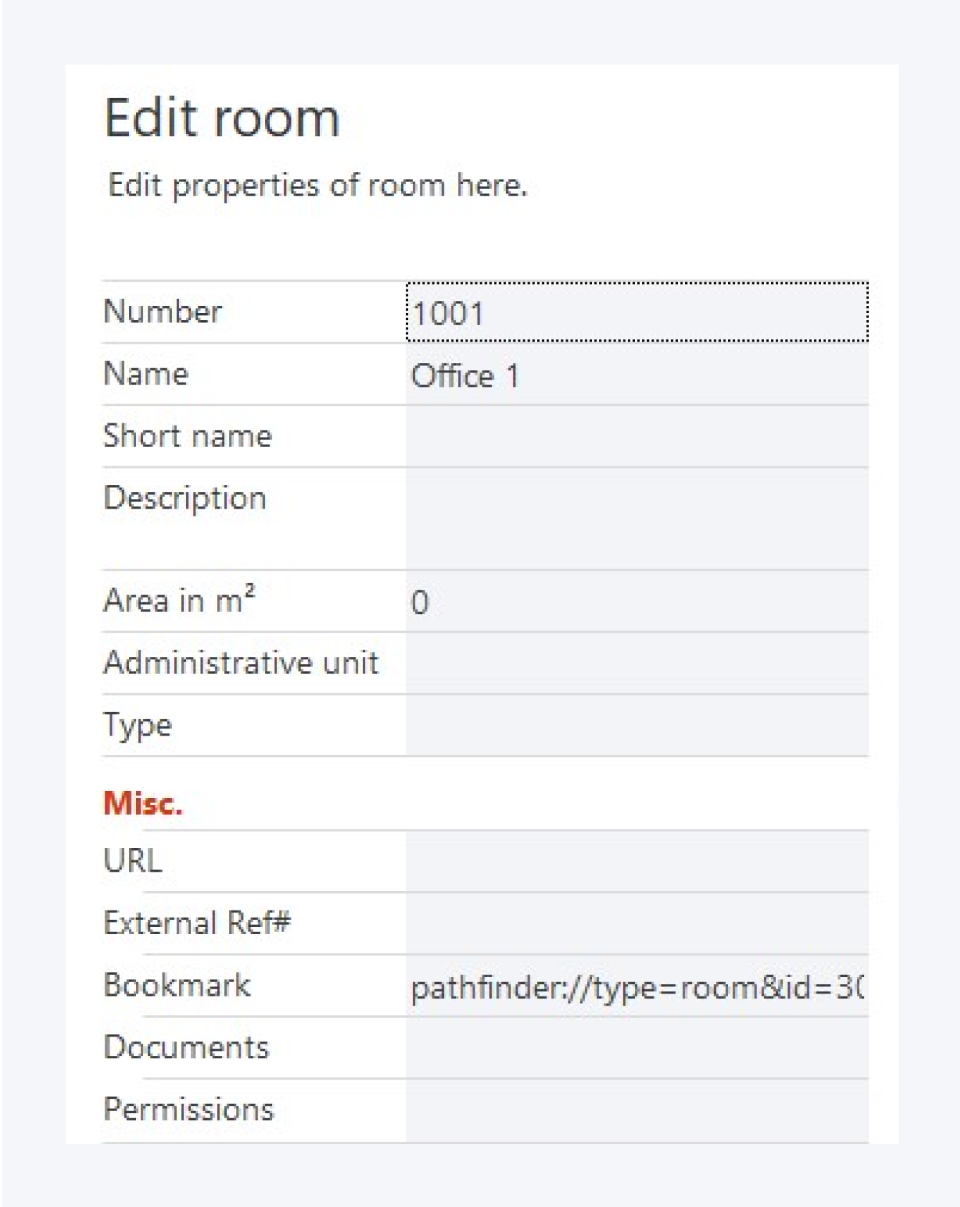Click the Bookmark row label
Screen dimensions: 960x1207
click(177, 986)
